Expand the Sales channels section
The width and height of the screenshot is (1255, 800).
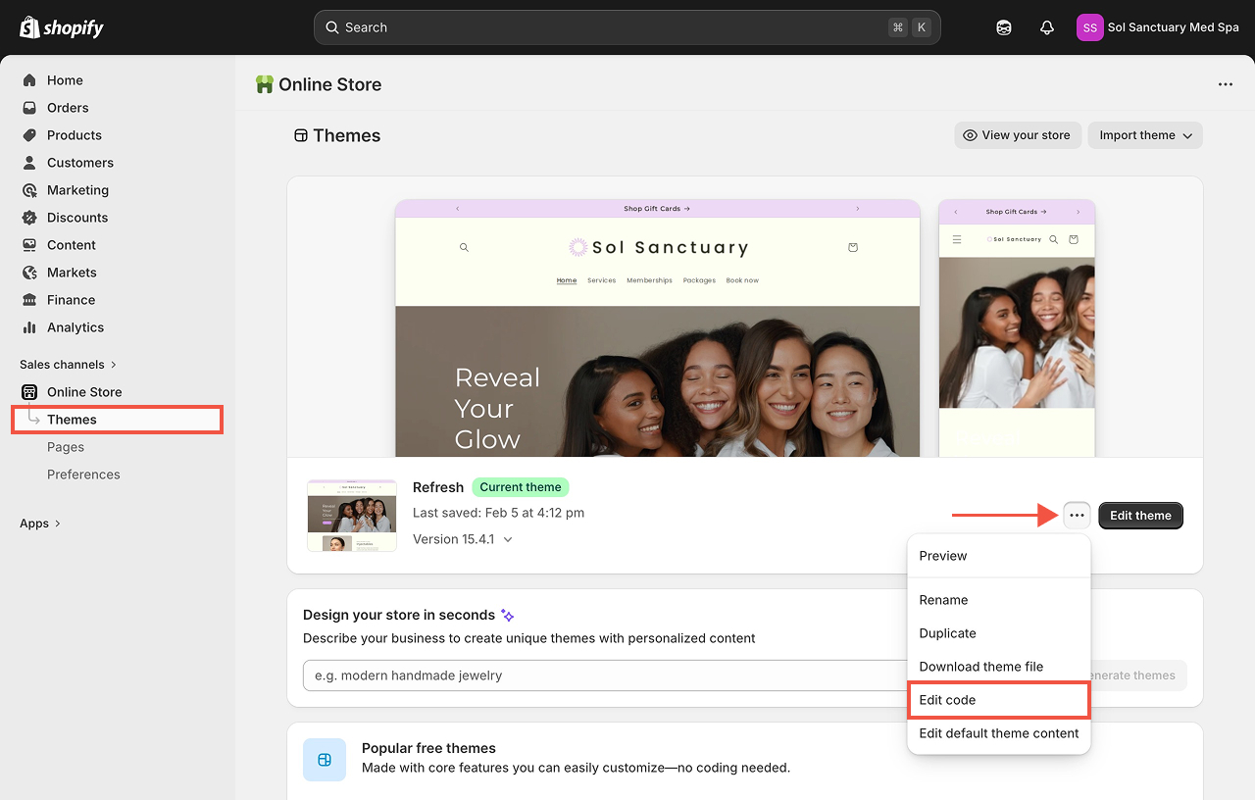point(68,365)
